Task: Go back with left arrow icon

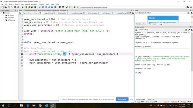Action: click(74, 7)
